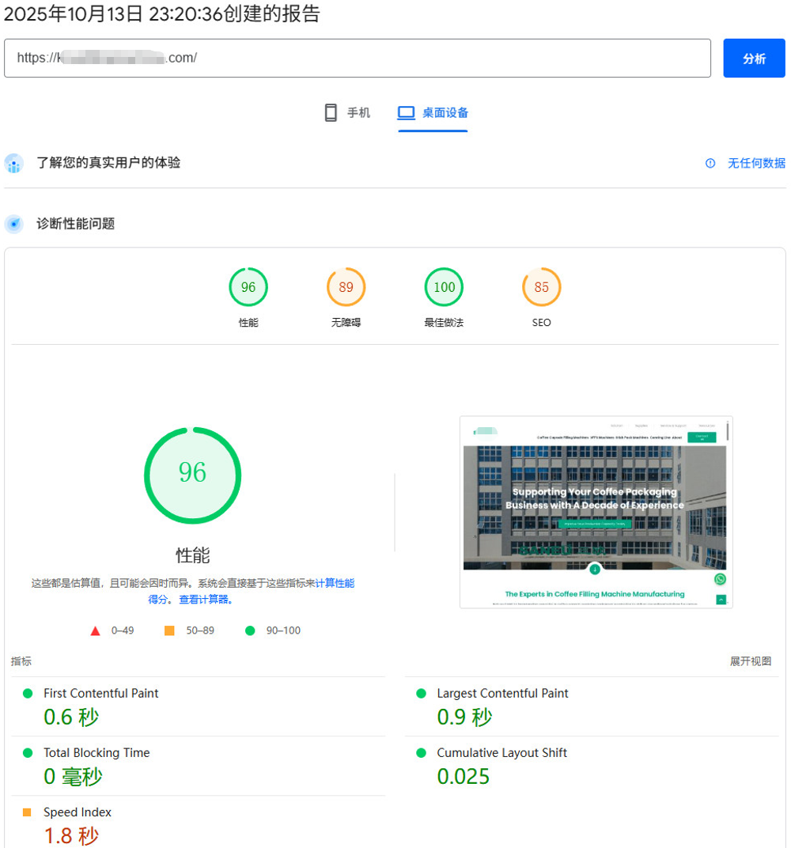Expand metrics with 展开视图
Image resolution: width=791 pixels, height=848 pixels.
[x=750, y=661]
